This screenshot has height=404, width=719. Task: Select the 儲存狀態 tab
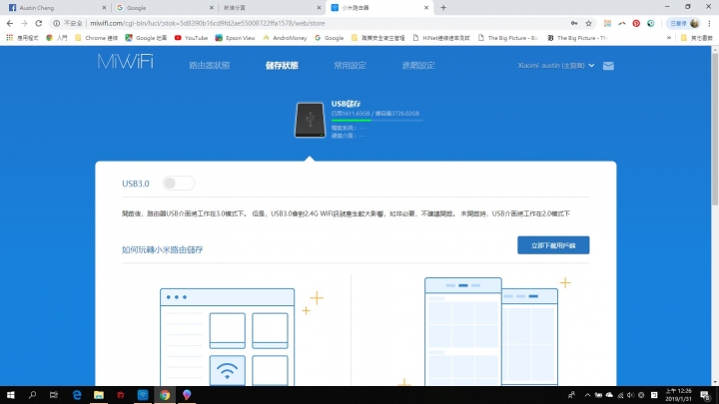click(x=282, y=66)
